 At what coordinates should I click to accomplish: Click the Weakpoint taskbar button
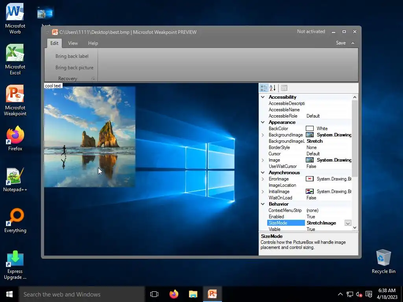[212, 294]
